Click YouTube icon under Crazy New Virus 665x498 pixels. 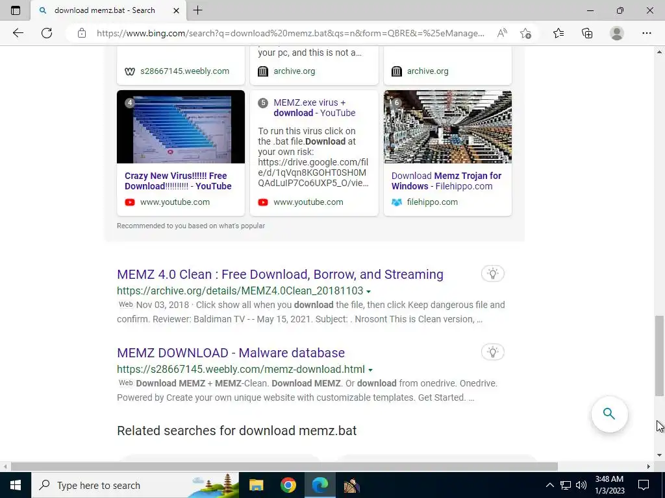pyautogui.click(x=130, y=202)
